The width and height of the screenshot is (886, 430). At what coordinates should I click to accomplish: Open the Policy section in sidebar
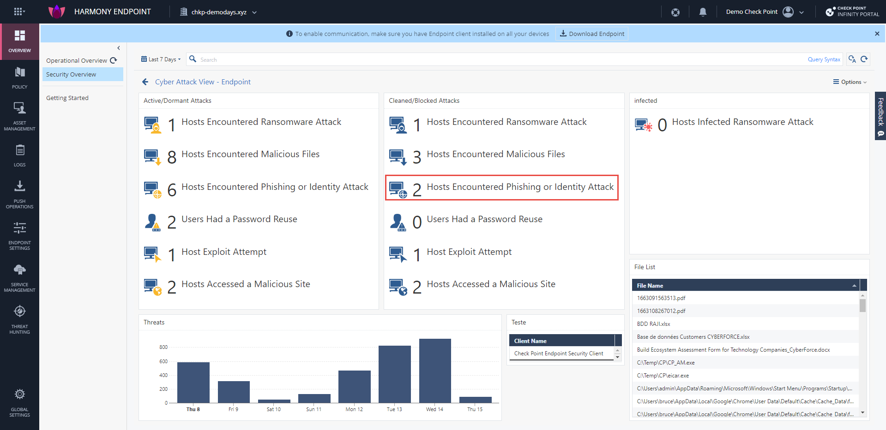[19, 77]
